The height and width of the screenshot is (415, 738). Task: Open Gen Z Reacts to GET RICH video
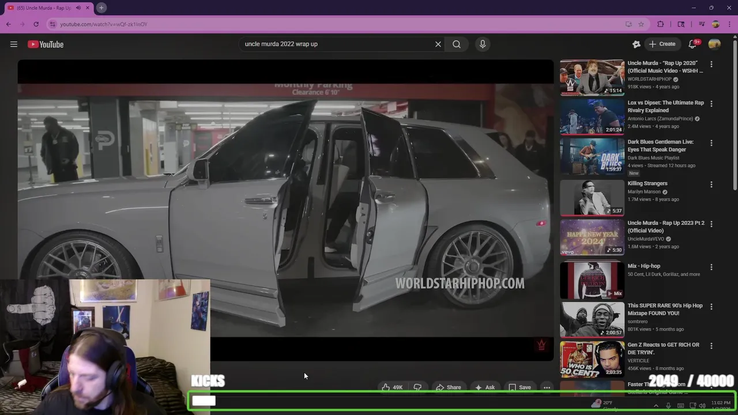tap(663, 349)
